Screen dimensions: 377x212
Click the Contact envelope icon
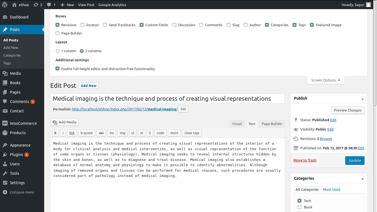point(5,111)
